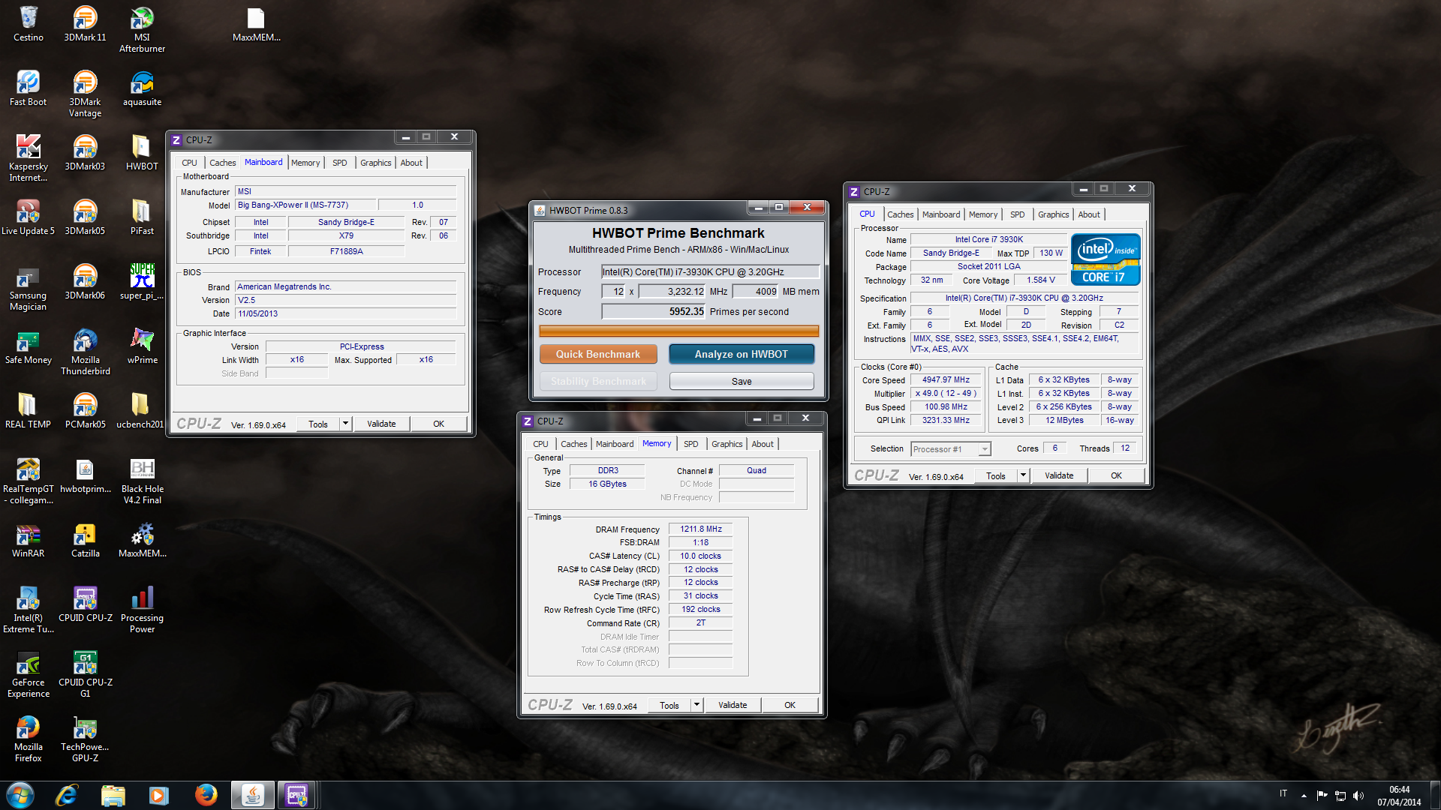Expand Tools dropdown arrow in Mainboard CPU-Z window
1441x810 pixels.
pos(345,424)
